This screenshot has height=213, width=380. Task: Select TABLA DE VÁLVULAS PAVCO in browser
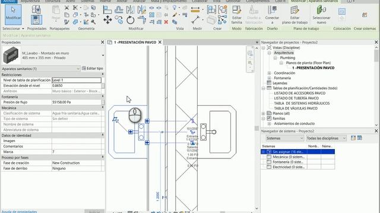point(296,108)
